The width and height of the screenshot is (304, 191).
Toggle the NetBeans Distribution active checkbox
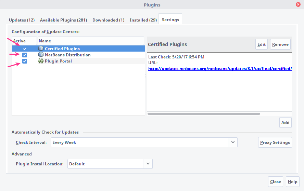pyautogui.click(x=25, y=55)
